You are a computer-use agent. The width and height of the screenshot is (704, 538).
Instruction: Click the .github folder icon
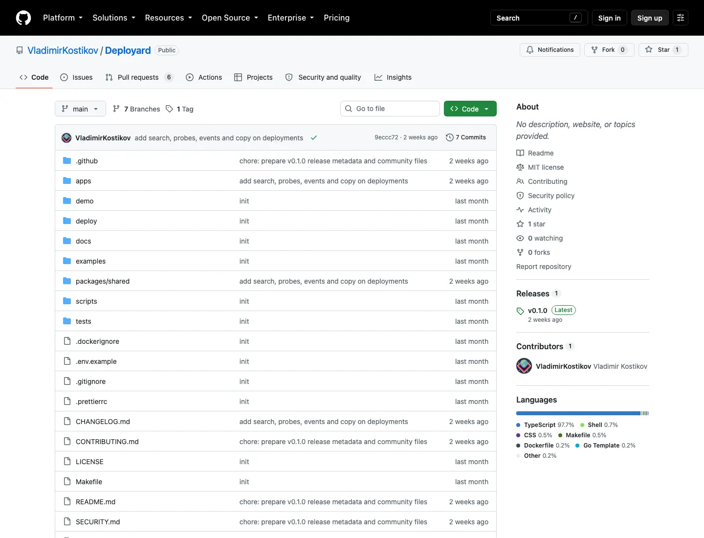(x=67, y=160)
